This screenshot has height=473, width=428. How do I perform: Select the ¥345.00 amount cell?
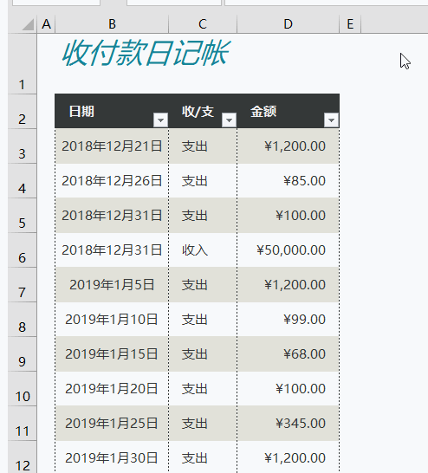click(288, 424)
